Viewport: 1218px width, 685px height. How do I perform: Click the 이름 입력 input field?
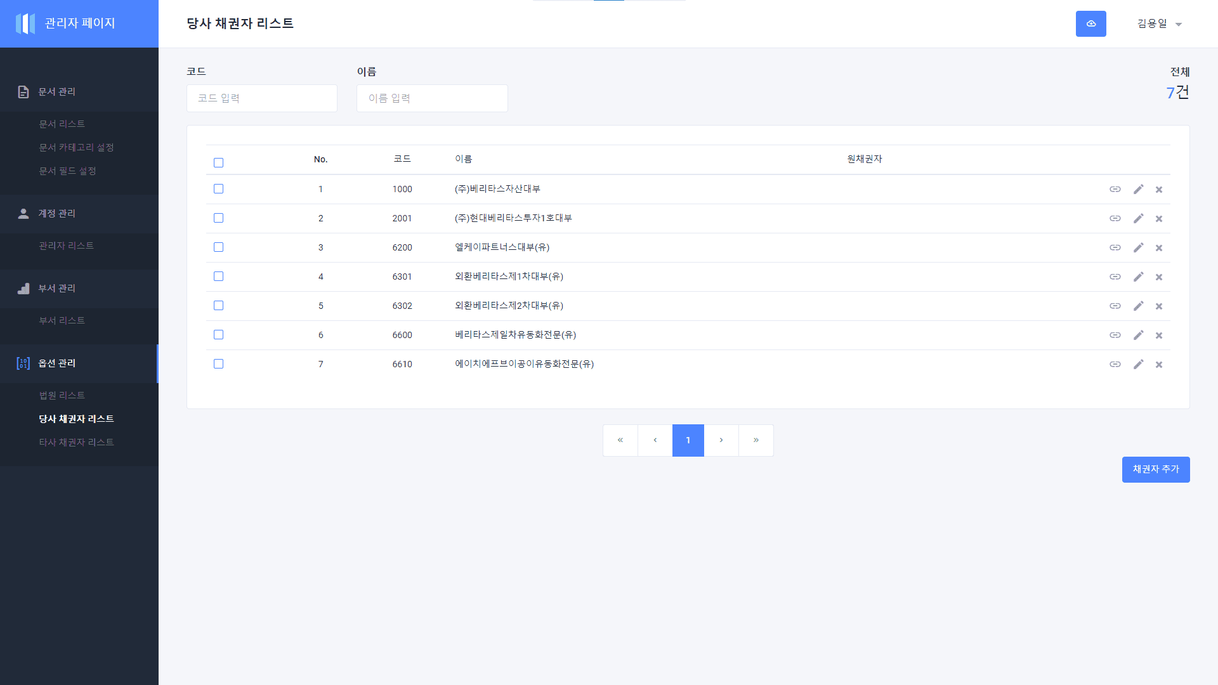(x=432, y=98)
